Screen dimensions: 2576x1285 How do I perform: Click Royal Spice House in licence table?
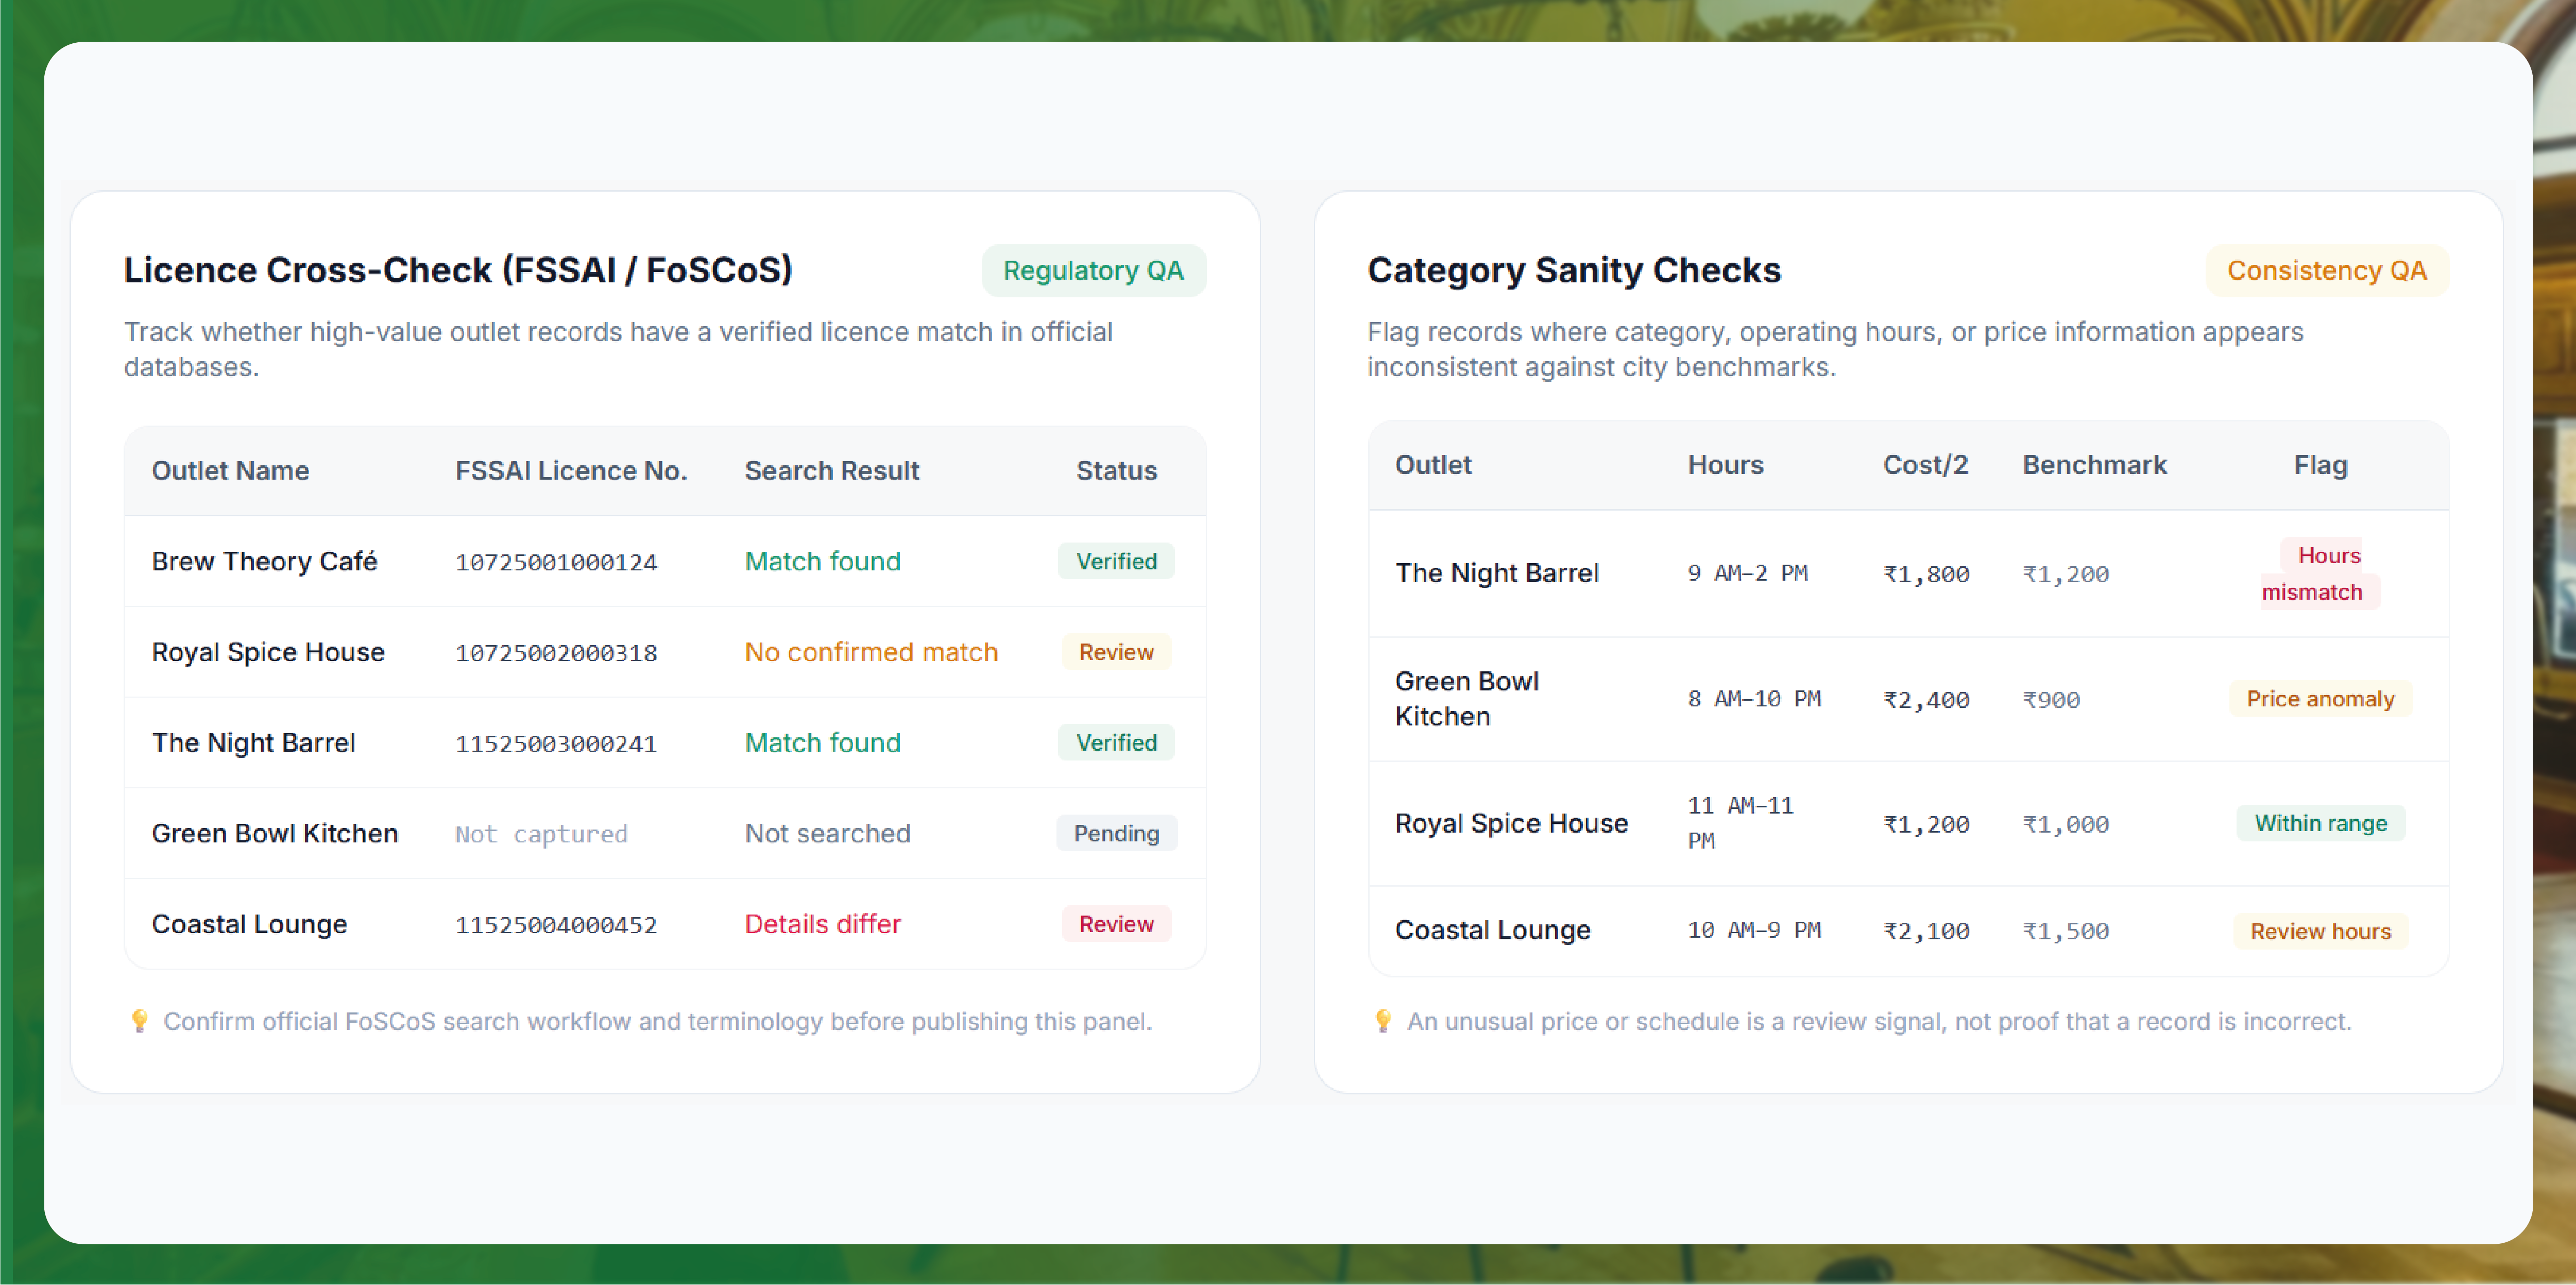268,653
